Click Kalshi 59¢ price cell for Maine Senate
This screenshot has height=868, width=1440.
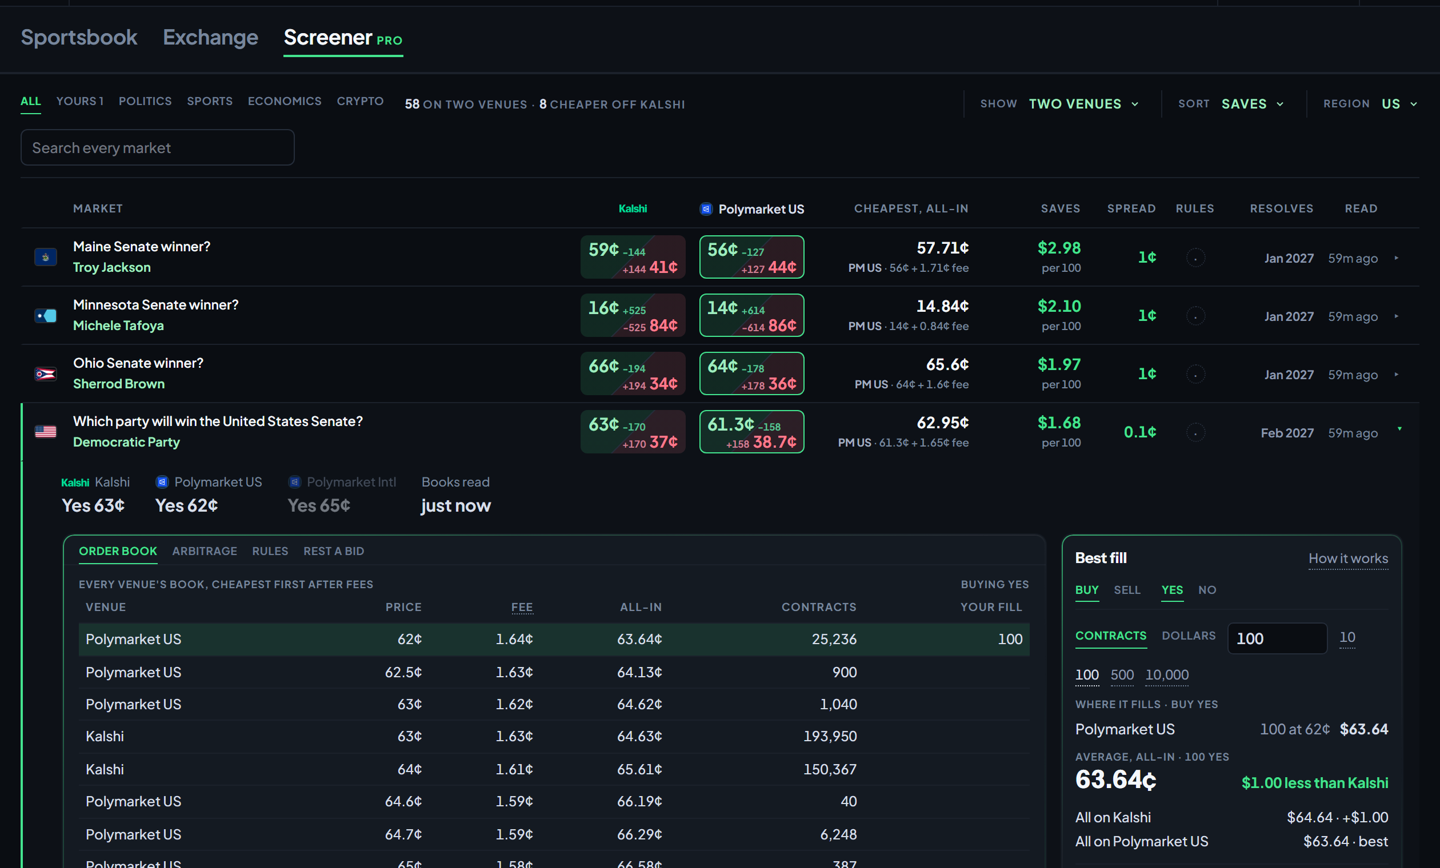coord(633,257)
